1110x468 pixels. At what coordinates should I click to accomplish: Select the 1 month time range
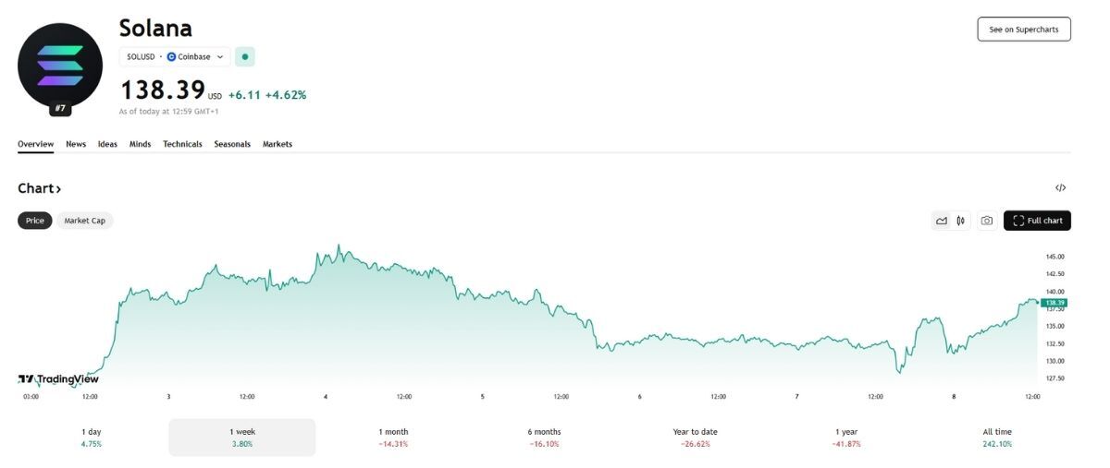[393, 438]
